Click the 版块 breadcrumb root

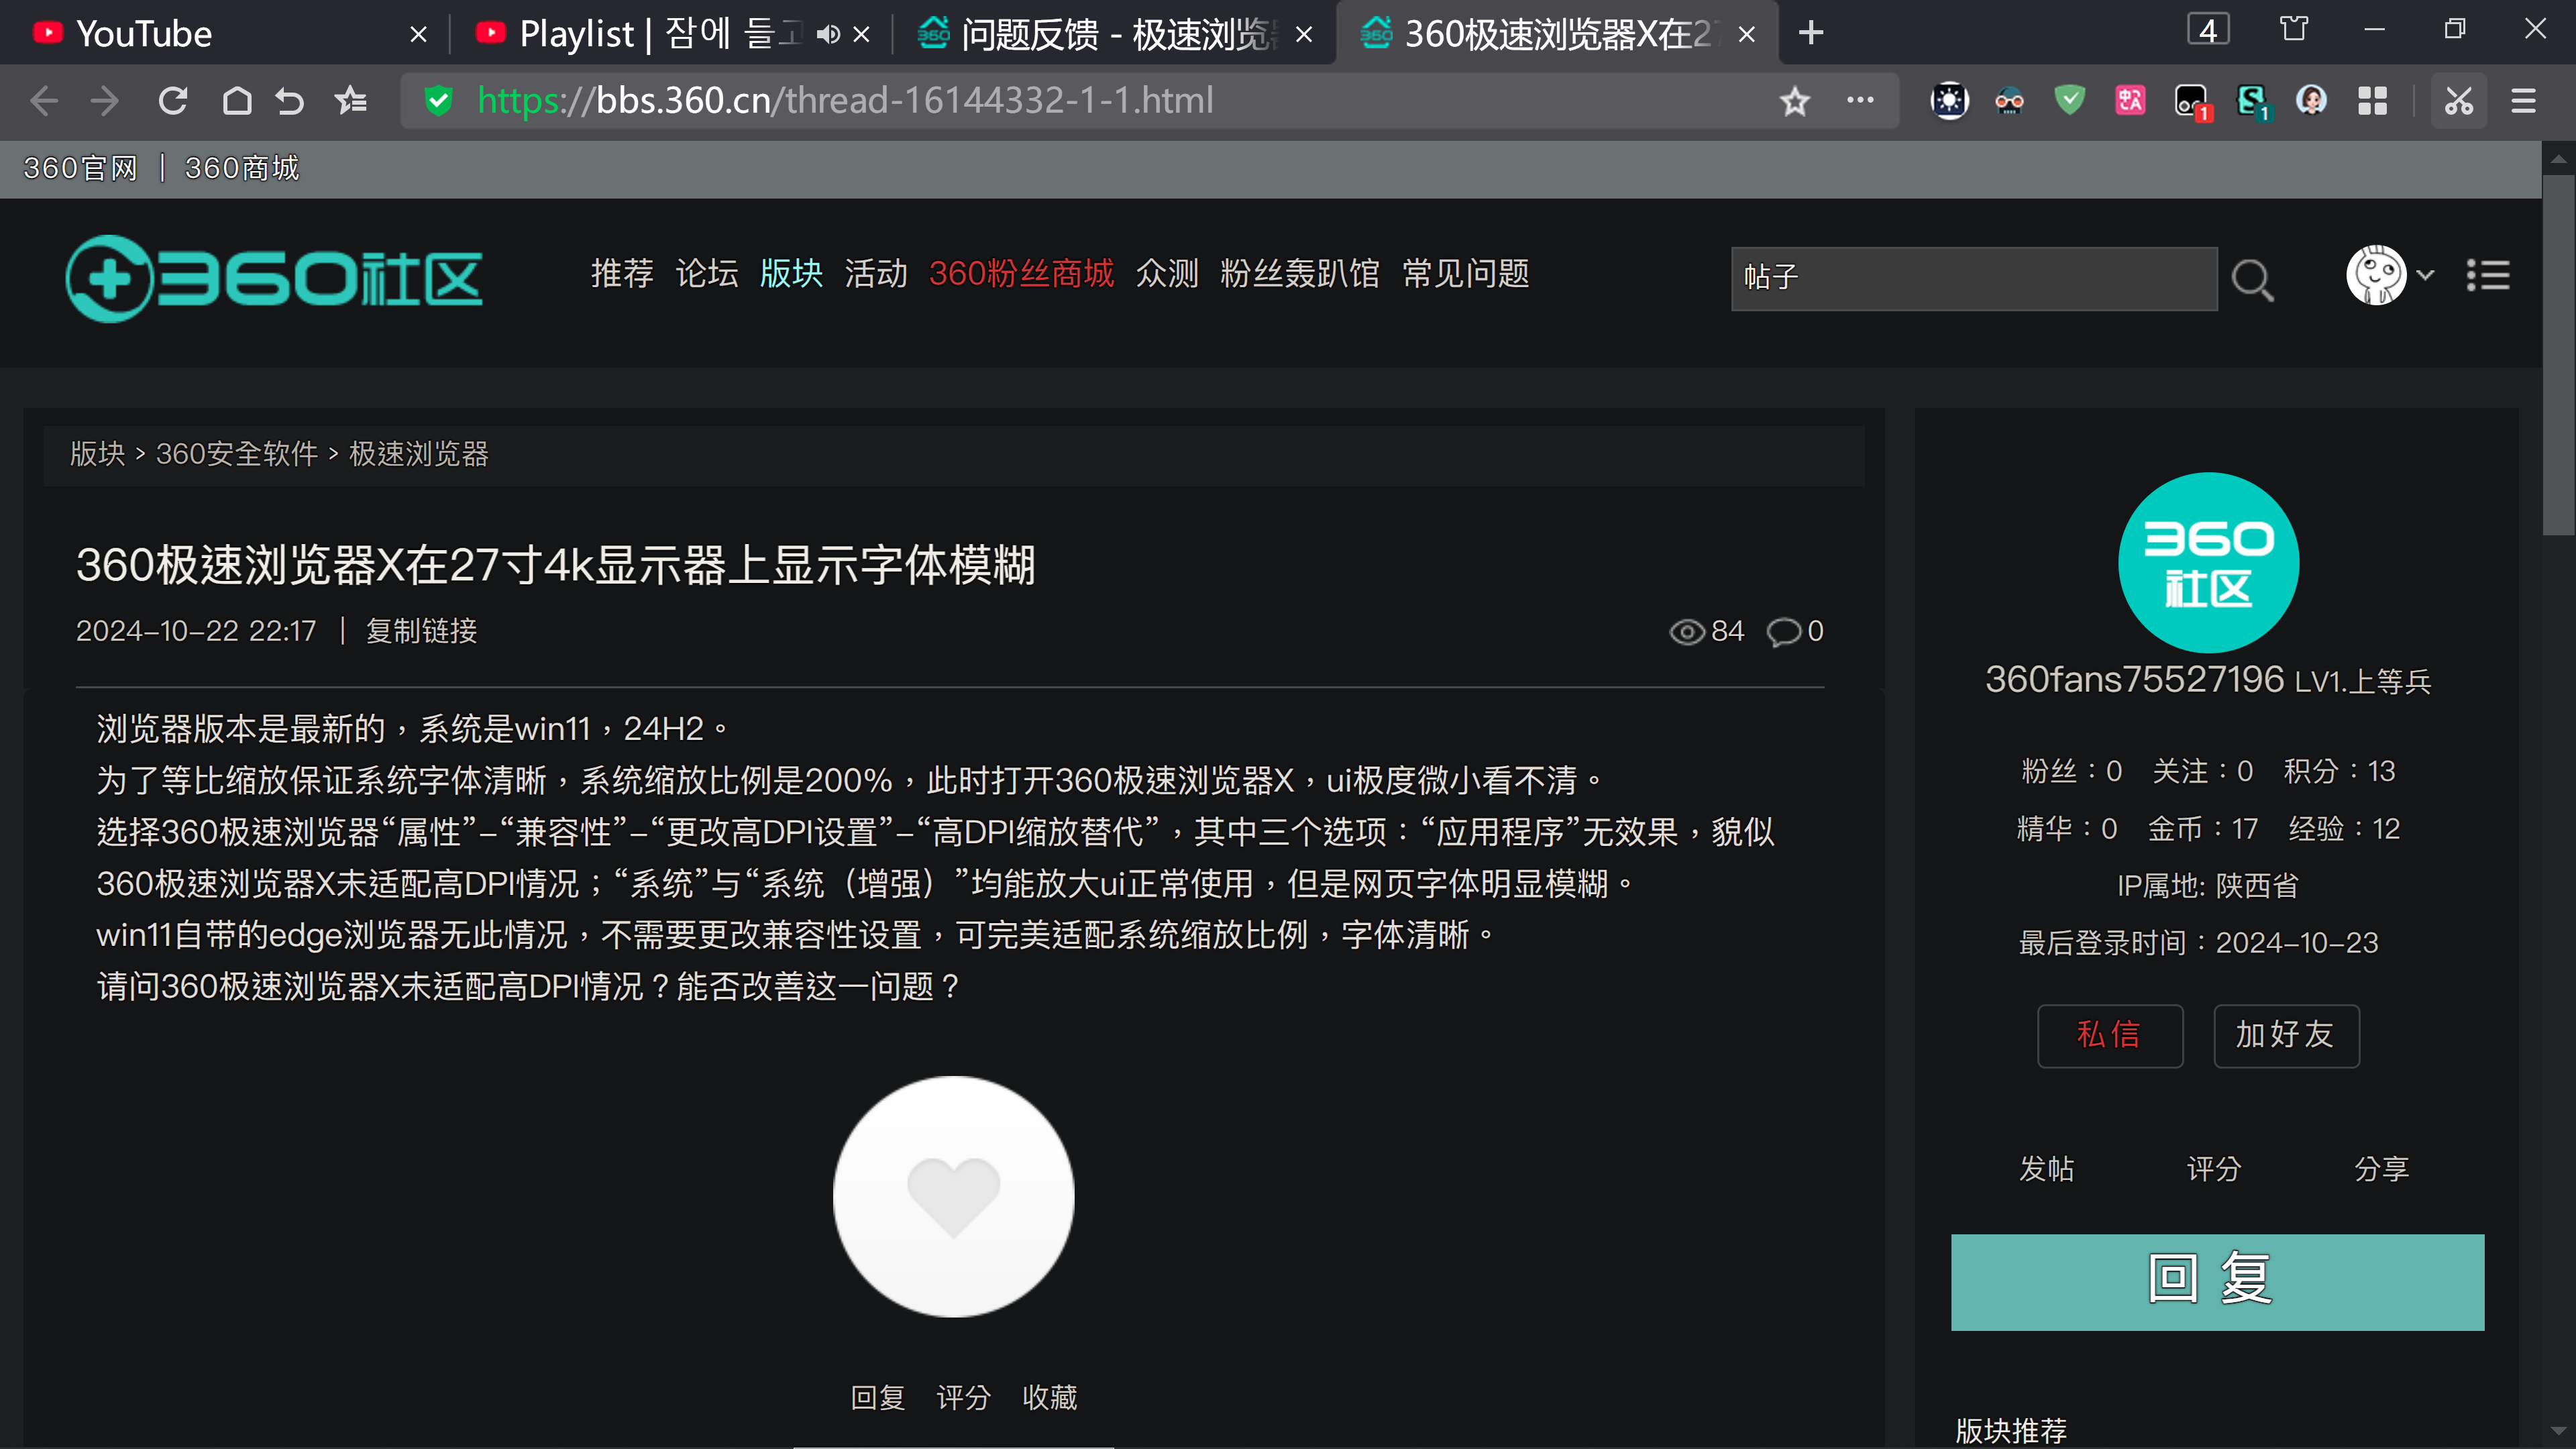click(97, 454)
